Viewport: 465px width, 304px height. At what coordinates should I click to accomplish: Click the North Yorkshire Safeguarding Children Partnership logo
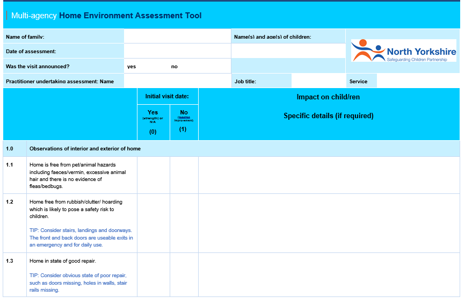[x=404, y=50]
